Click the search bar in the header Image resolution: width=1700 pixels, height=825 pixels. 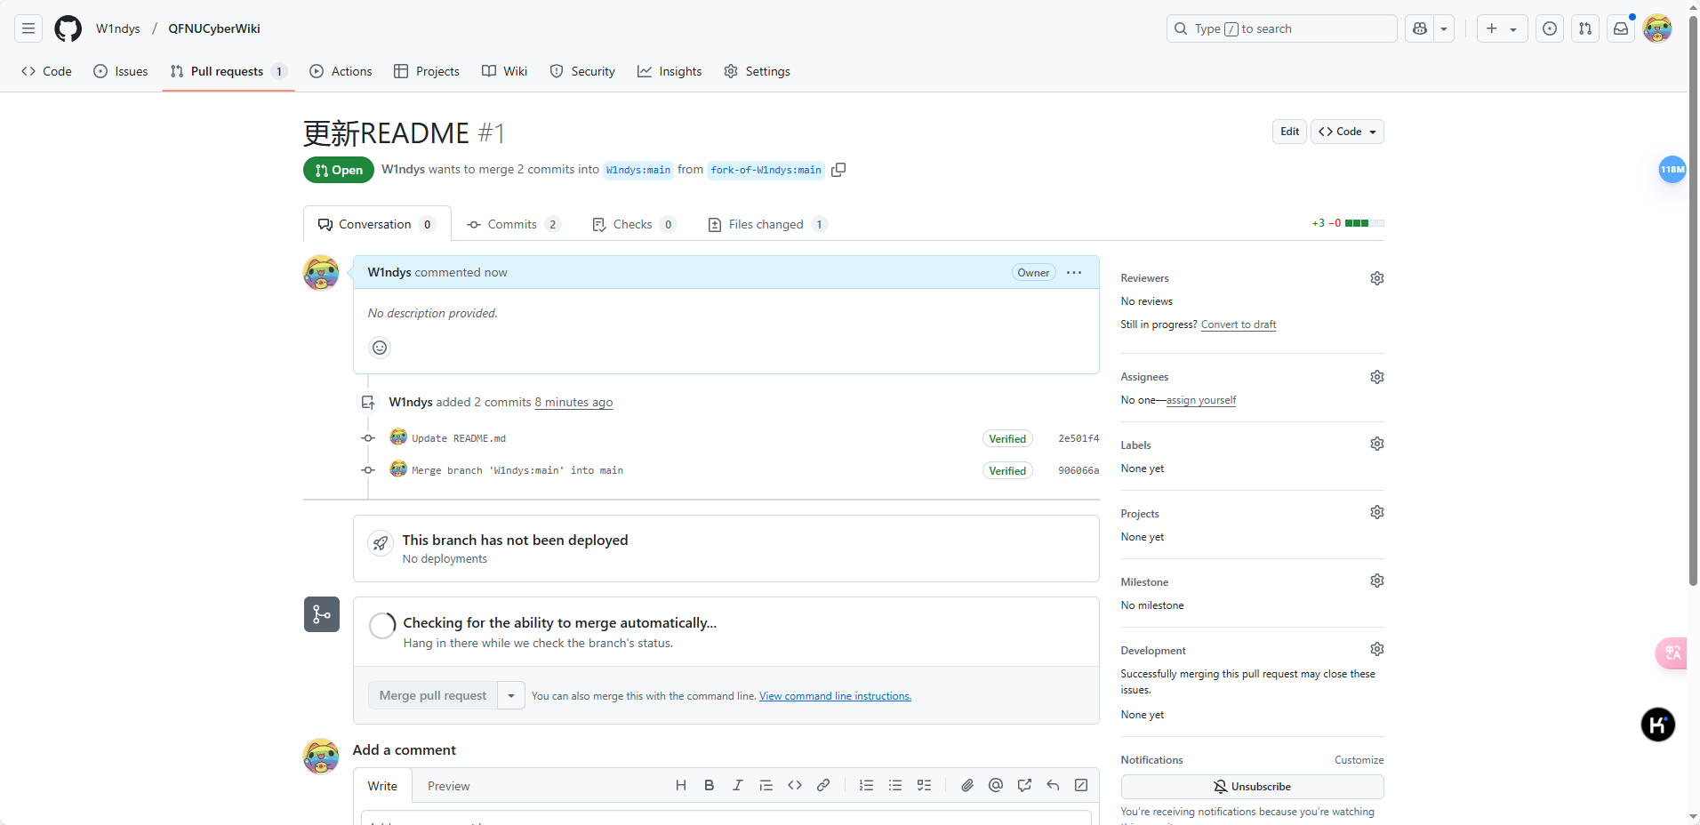pyautogui.click(x=1282, y=28)
